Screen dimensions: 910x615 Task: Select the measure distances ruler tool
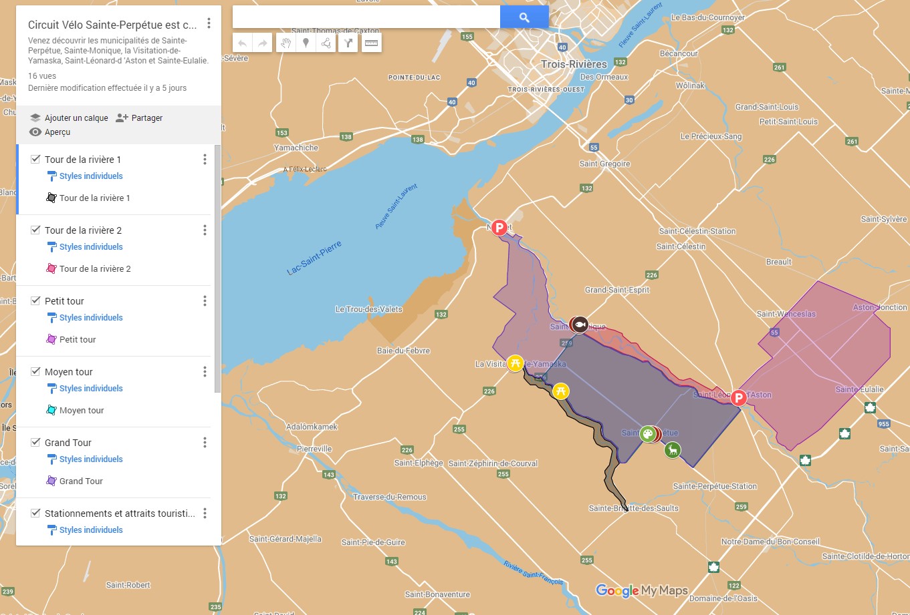371,43
